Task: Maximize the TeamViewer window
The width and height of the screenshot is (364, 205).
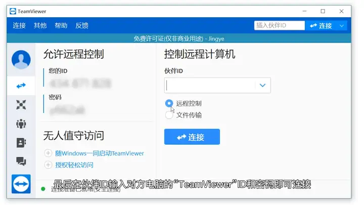Action: click(323, 11)
